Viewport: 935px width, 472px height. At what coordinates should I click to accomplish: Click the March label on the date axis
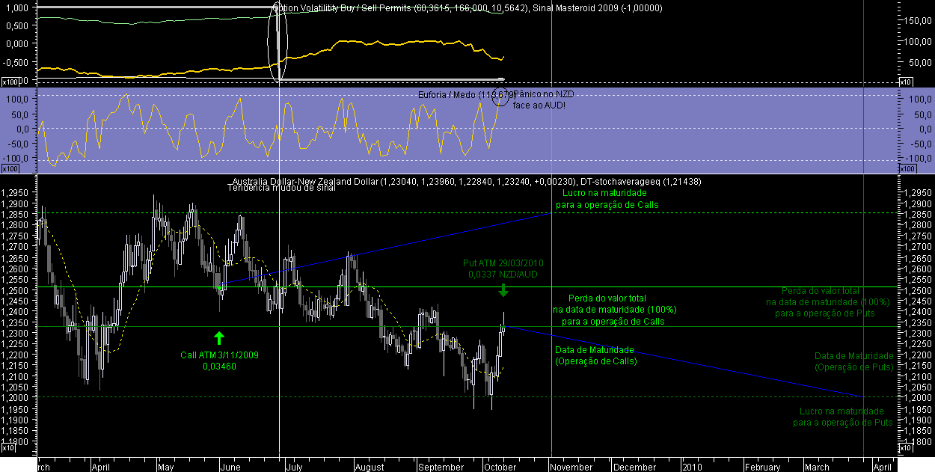(816, 467)
